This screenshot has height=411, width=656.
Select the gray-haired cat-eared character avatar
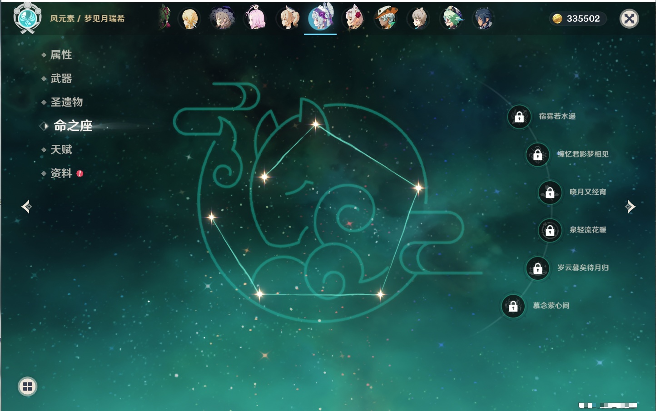coord(418,19)
